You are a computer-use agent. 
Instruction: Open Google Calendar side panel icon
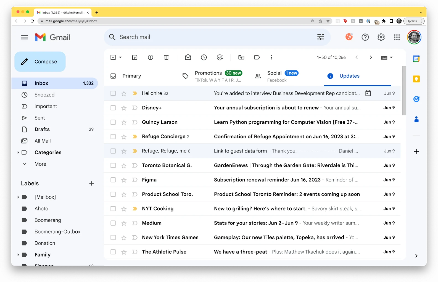[x=416, y=59]
